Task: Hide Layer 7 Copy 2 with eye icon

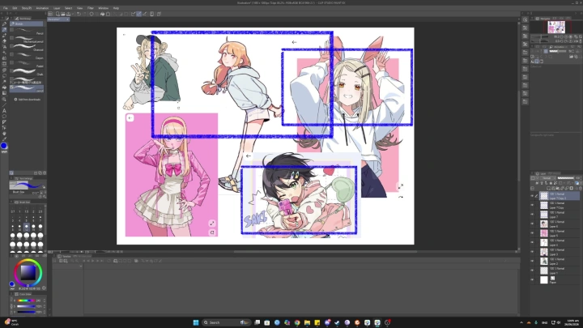Action: coord(532,196)
